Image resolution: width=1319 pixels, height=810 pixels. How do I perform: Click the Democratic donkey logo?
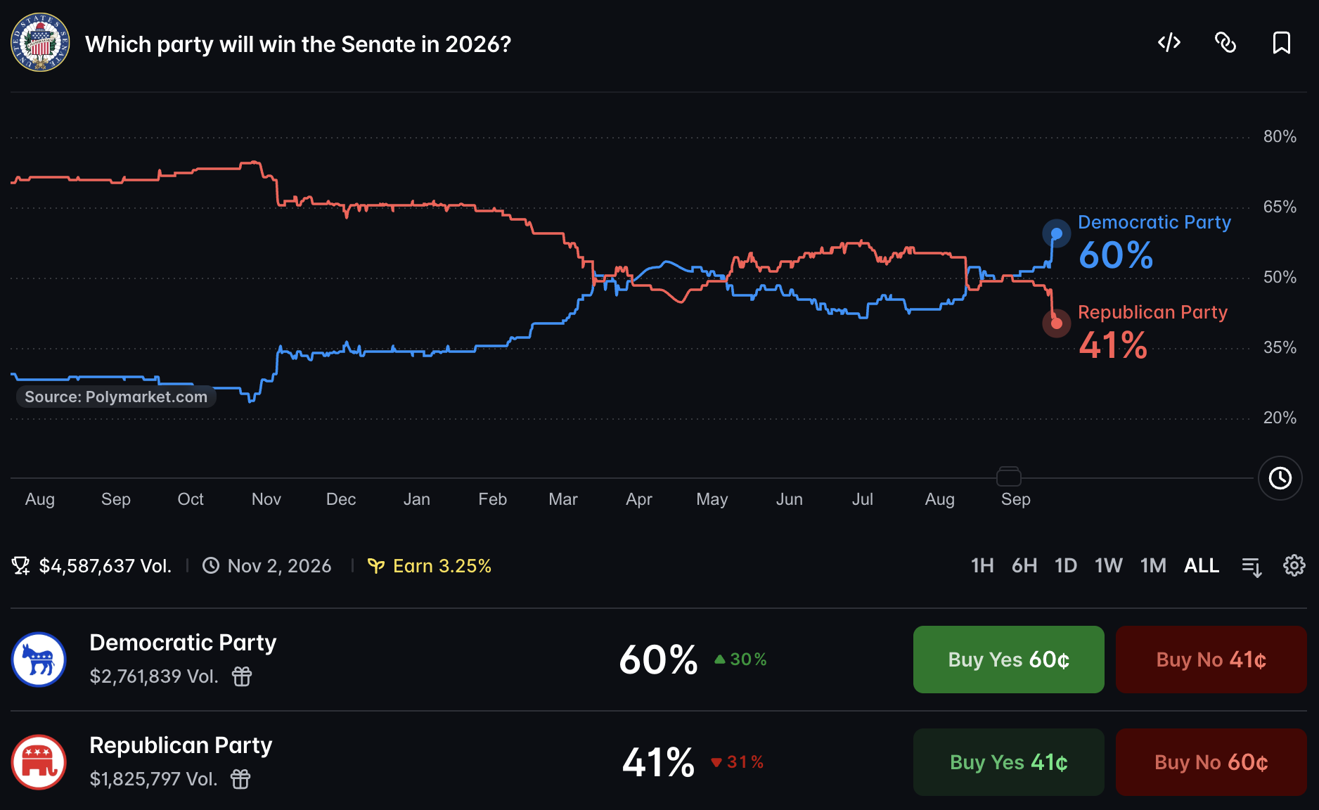(39, 660)
